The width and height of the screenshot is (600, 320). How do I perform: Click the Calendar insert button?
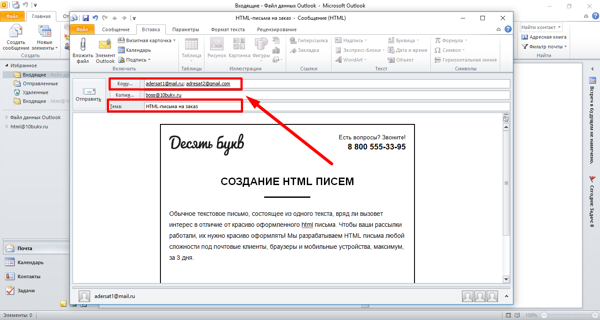[135, 50]
